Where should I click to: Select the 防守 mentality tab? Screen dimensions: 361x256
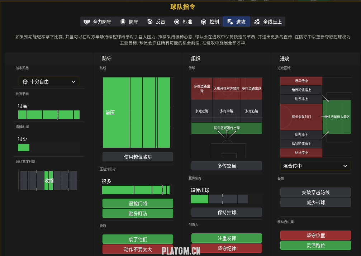tap(129, 22)
